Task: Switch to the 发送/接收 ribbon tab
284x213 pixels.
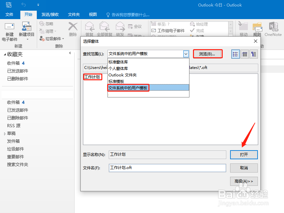Action: tap(50, 14)
